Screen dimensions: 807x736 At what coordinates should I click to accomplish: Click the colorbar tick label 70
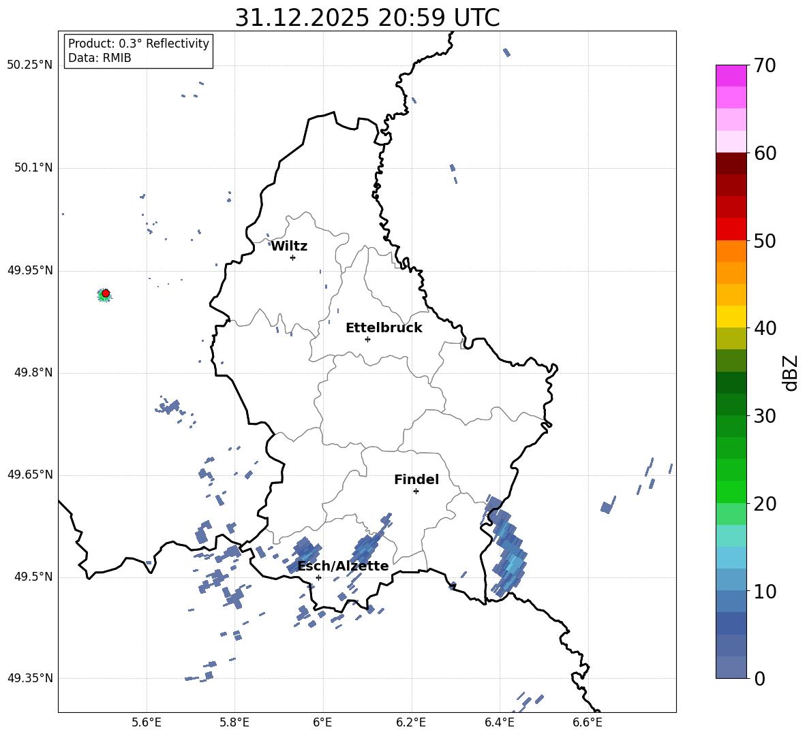pyautogui.click(x=765, y=65)
